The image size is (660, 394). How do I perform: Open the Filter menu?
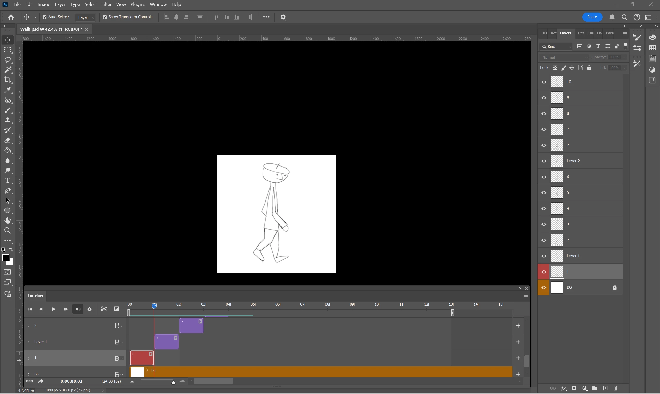(107, 4)
